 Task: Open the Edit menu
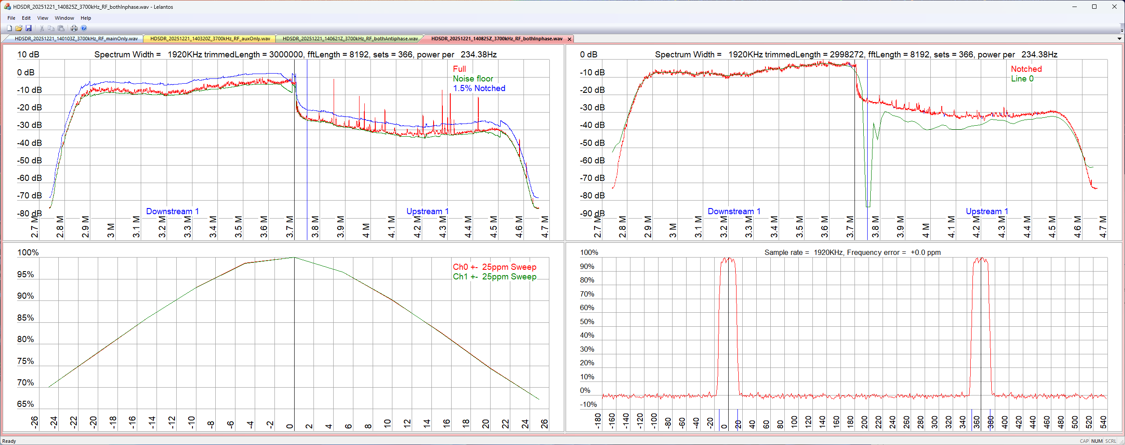tap(26, 18)
